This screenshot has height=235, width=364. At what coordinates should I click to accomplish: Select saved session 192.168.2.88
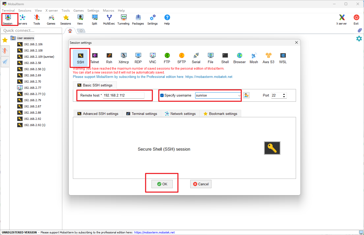point(29,113)
